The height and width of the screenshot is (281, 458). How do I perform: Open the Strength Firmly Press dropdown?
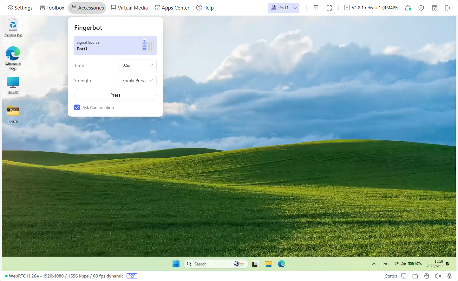point(138,80)
